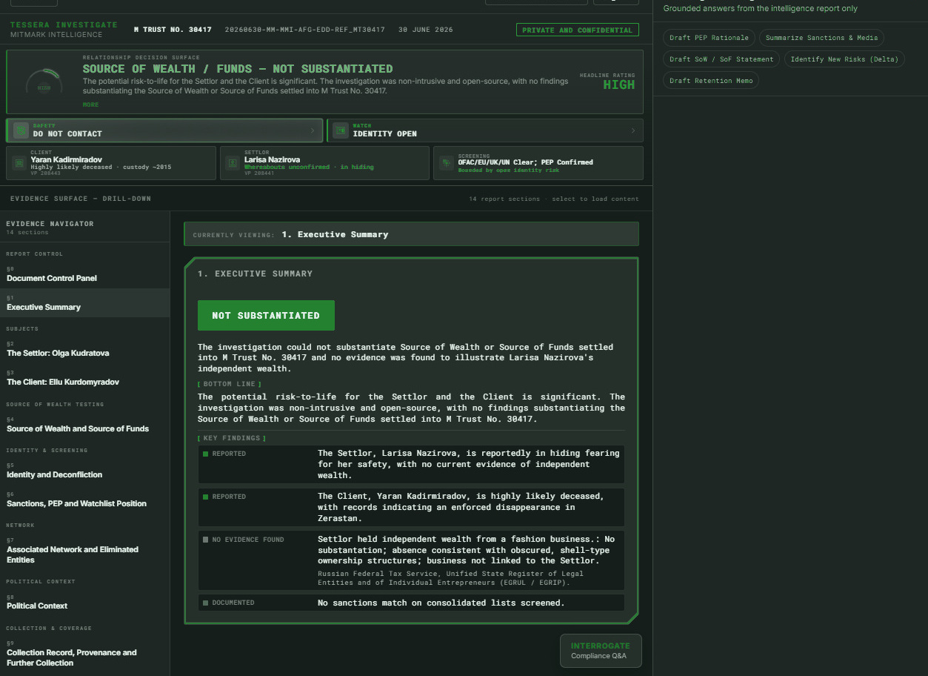The height and width of the screenshot is (676, 928).
Task: Select finding about Settlor in hiding
Action: (411, 464)
